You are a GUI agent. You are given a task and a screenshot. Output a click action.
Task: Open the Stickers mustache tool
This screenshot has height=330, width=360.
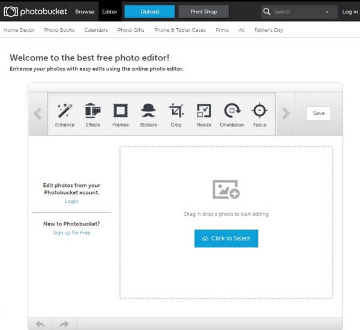[x=148, y=115]
